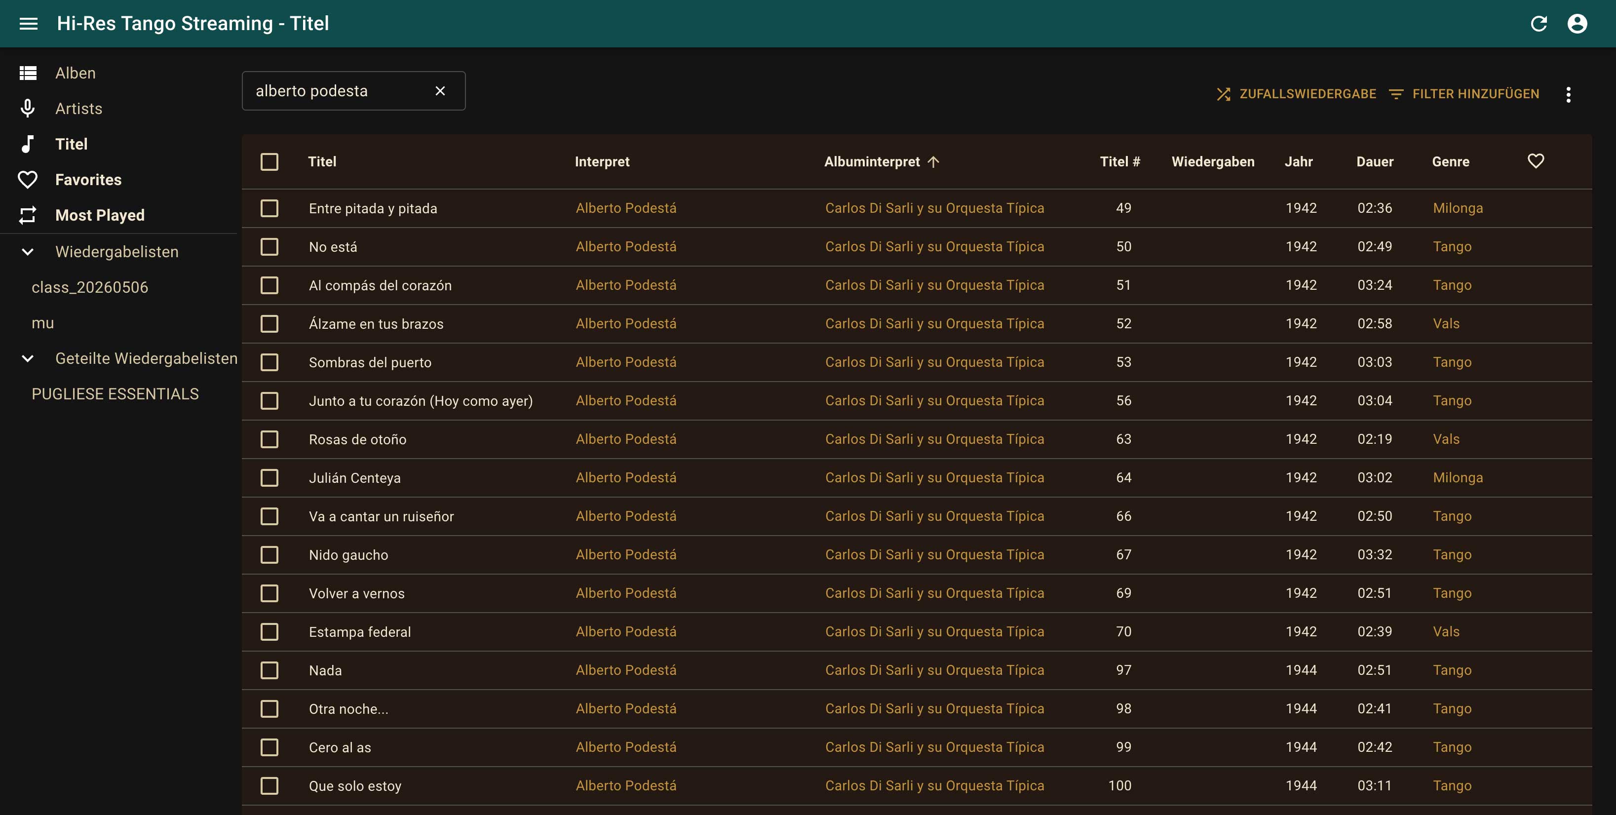
Task: Open the hamburger navigation menu
Action: pyautogui.click(x=28, y=24)
